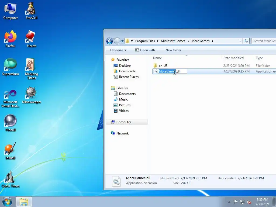Open the Computer desktop icon
276x207 pixels.
[11, 11]
